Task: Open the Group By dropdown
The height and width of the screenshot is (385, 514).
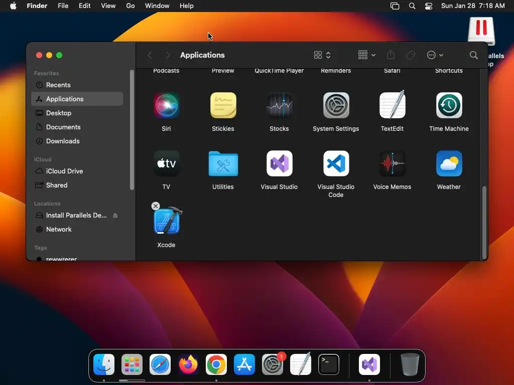Action: tap(366, 55)
